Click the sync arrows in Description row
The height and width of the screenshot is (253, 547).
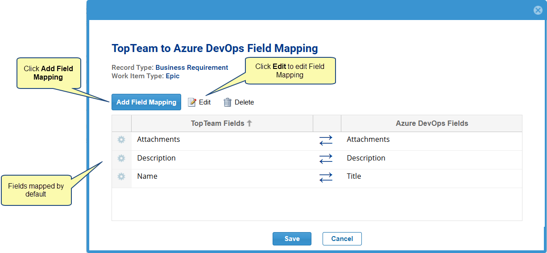click(x=326, y=159)
